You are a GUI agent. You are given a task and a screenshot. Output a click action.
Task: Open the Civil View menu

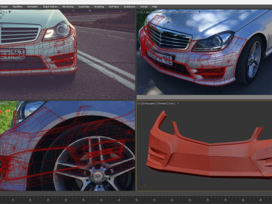click(114, 7)
